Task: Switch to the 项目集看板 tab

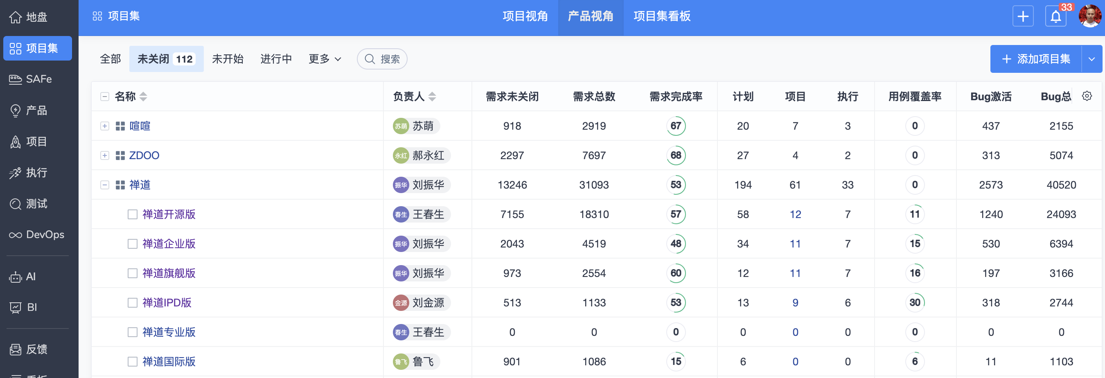Action: 661,17
